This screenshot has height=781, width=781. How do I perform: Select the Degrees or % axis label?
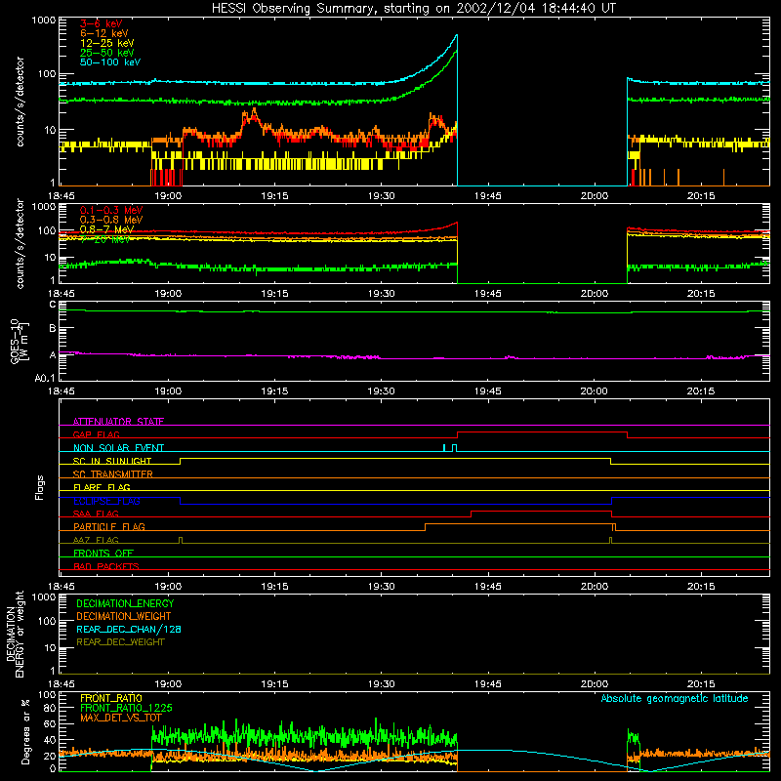pyautogui.click(x=25, y=731)
